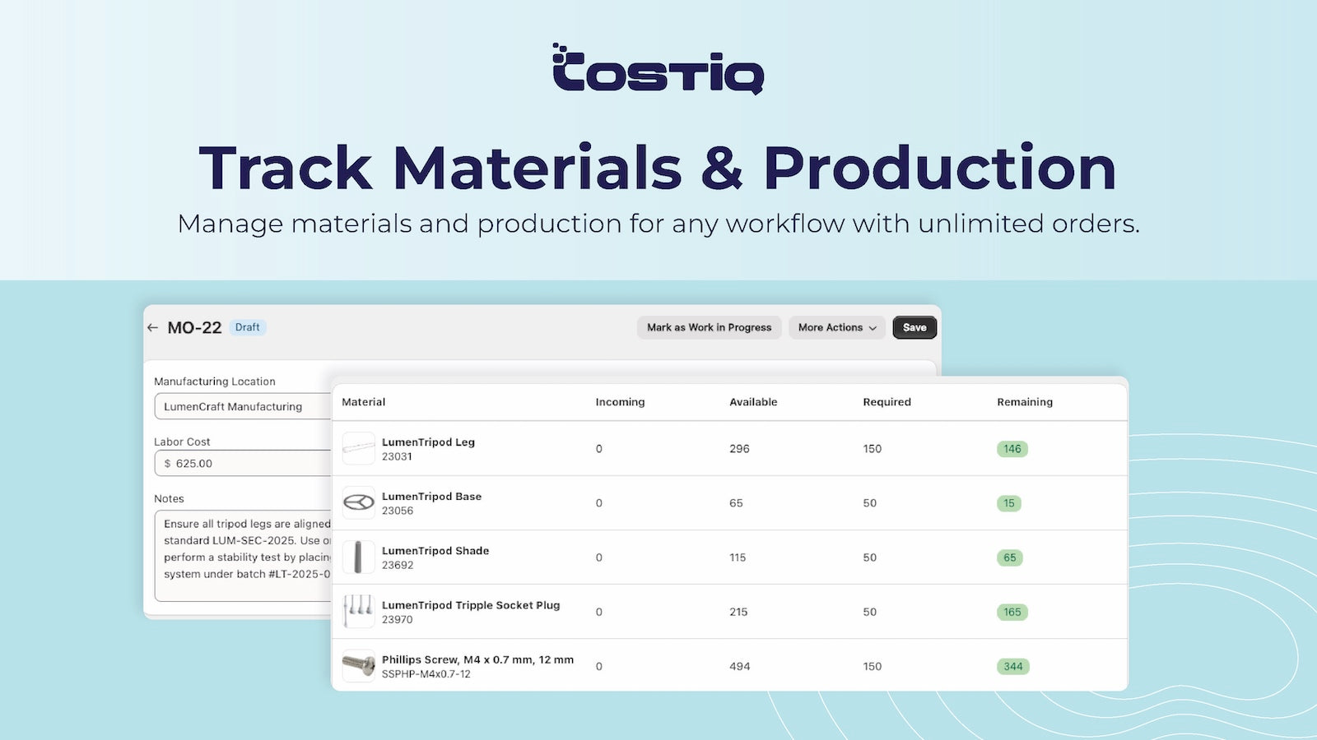This screenshot has height=740, width=1317.
Task: Click the LumenTripod Leg thumbnail image
Action: (x=358, y=449)
